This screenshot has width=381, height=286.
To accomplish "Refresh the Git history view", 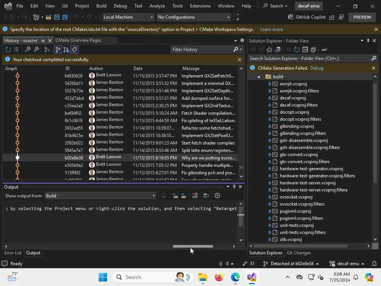I will click(x=8, y=50).
